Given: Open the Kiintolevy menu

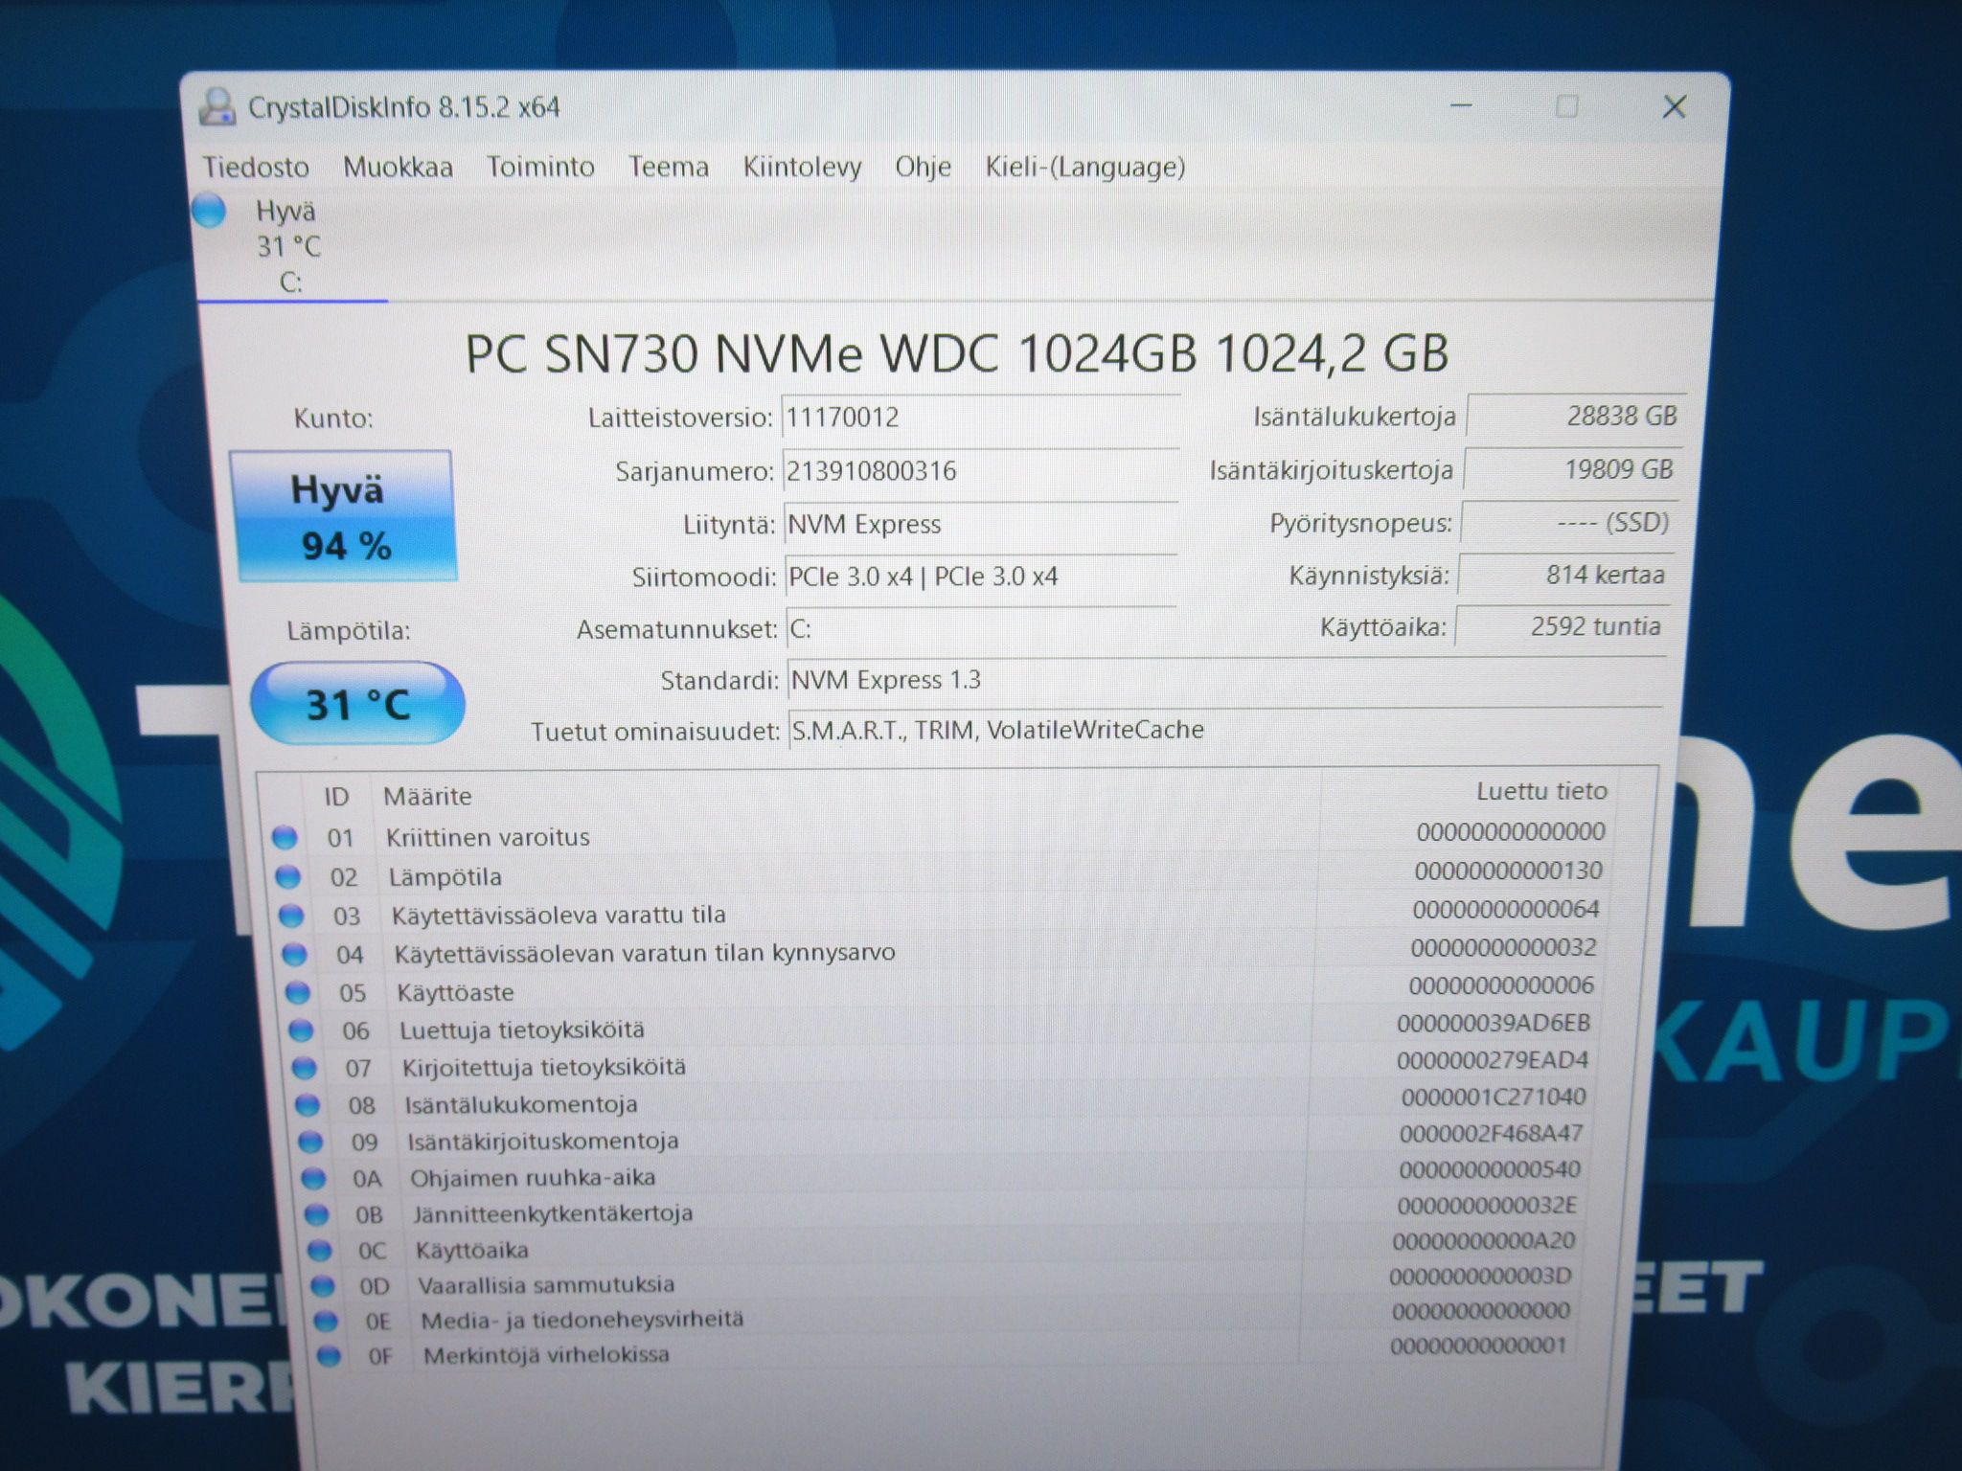Looking at the screenshot, I should point(802,168).
